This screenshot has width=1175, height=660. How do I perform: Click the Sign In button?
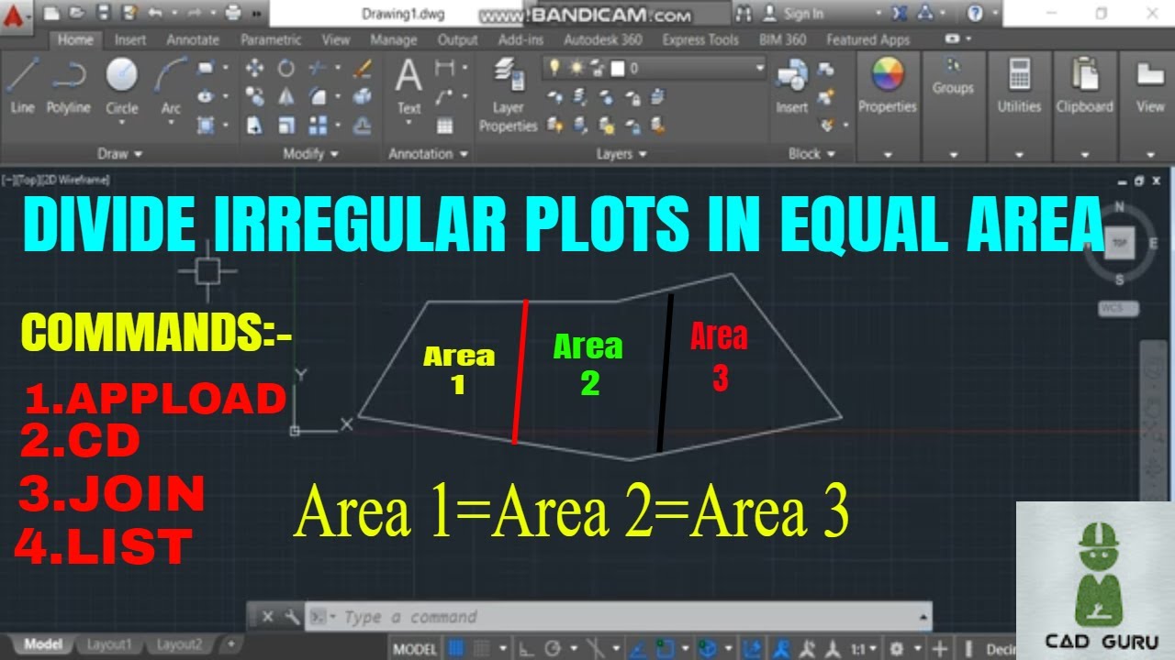[795, 14]
